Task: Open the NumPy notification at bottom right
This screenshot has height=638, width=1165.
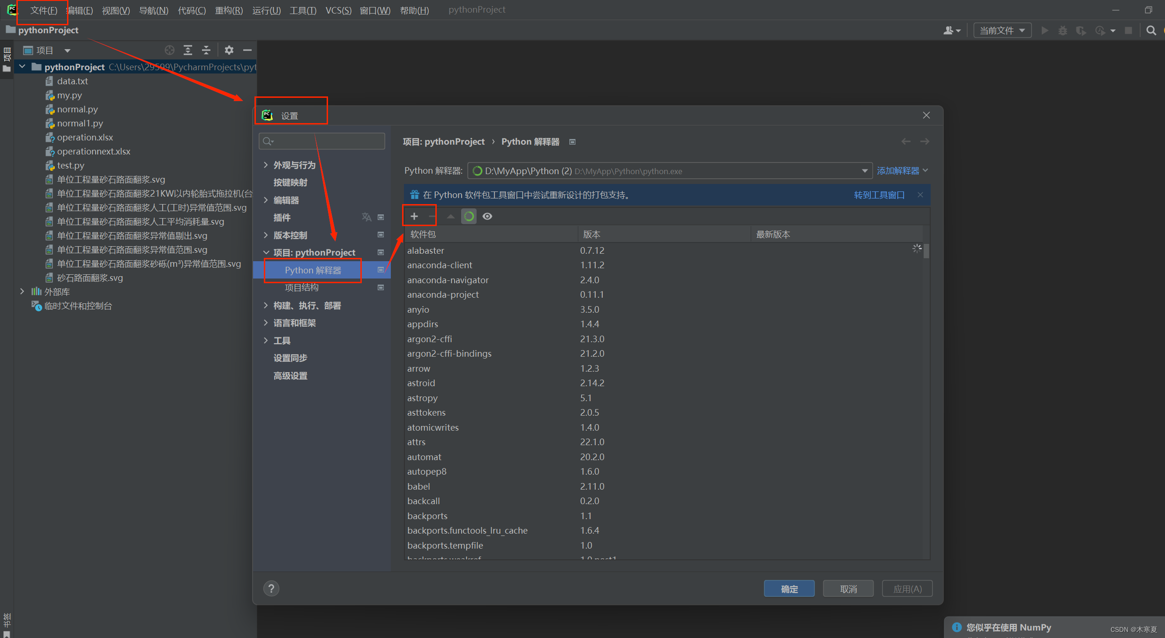Action: click(x=1054, y=627)
